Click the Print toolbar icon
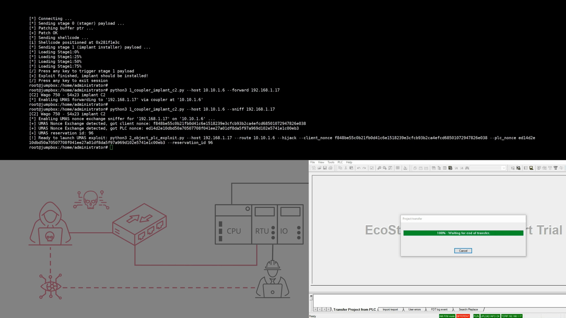The image size is (566, 318). click(x=330, y=168)
